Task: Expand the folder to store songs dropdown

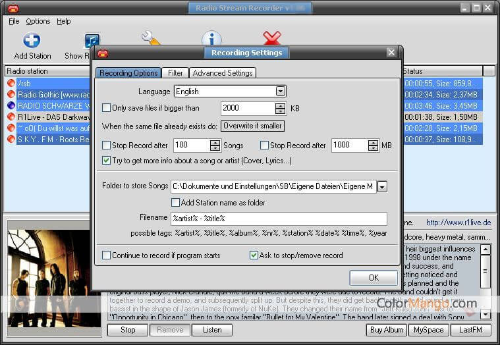Action: (382, 187)
